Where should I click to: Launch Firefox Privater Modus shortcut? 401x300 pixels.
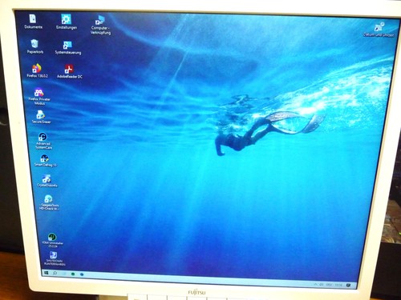click(x=39, y=96)
